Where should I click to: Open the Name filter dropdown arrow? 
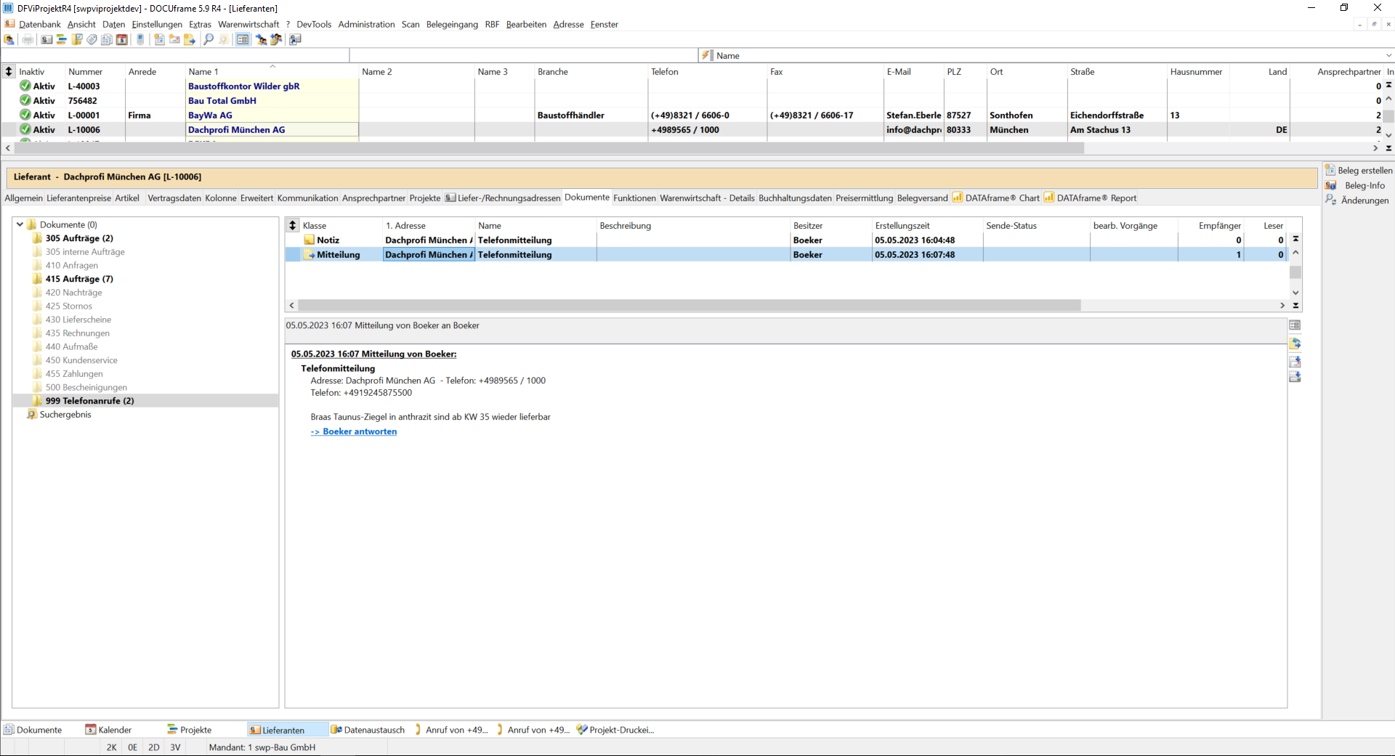click(x=1388, y=55)
